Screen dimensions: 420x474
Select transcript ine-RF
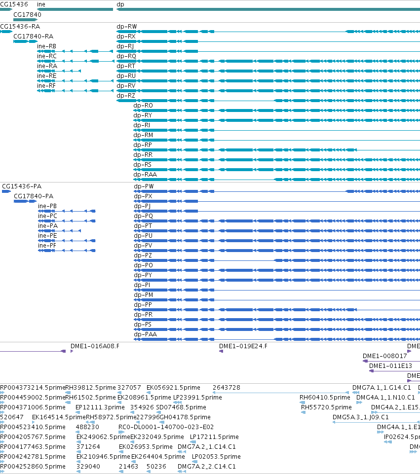pyautogui.click(x=46, y=86)
